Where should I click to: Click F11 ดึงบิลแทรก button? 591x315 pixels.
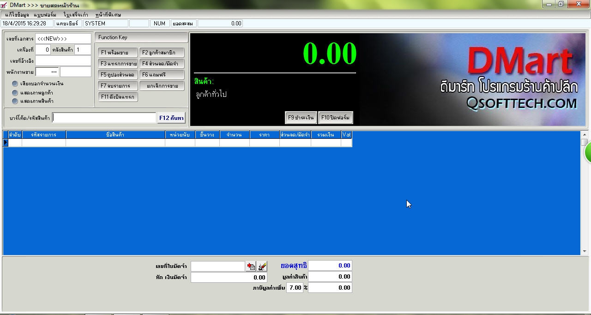[x=118, y=97]
